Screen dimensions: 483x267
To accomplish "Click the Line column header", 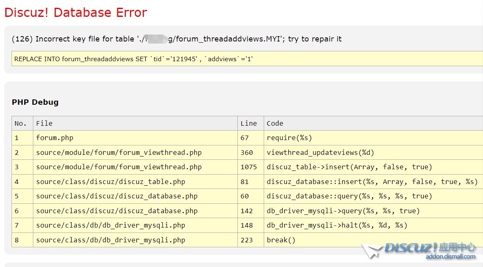I will point(248,123).
